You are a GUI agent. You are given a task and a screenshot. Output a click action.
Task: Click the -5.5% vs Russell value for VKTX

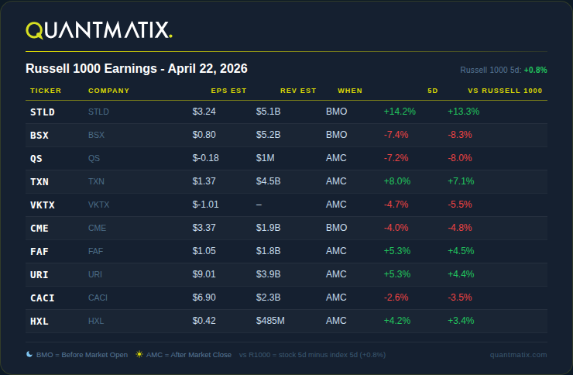pos(460,205)
